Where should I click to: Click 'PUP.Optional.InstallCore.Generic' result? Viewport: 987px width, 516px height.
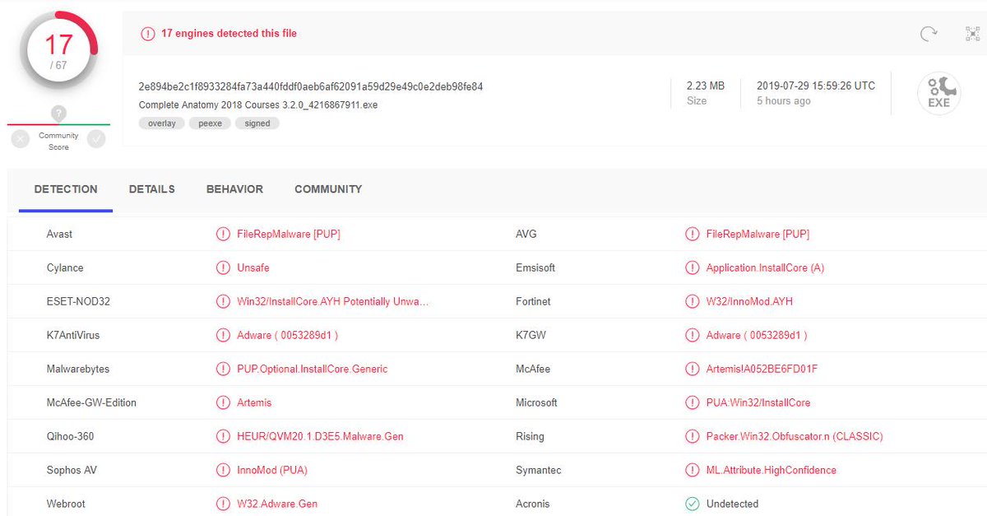(313, 370)
